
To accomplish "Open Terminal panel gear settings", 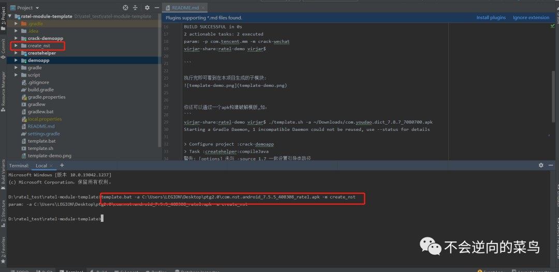I will (541, 165).
